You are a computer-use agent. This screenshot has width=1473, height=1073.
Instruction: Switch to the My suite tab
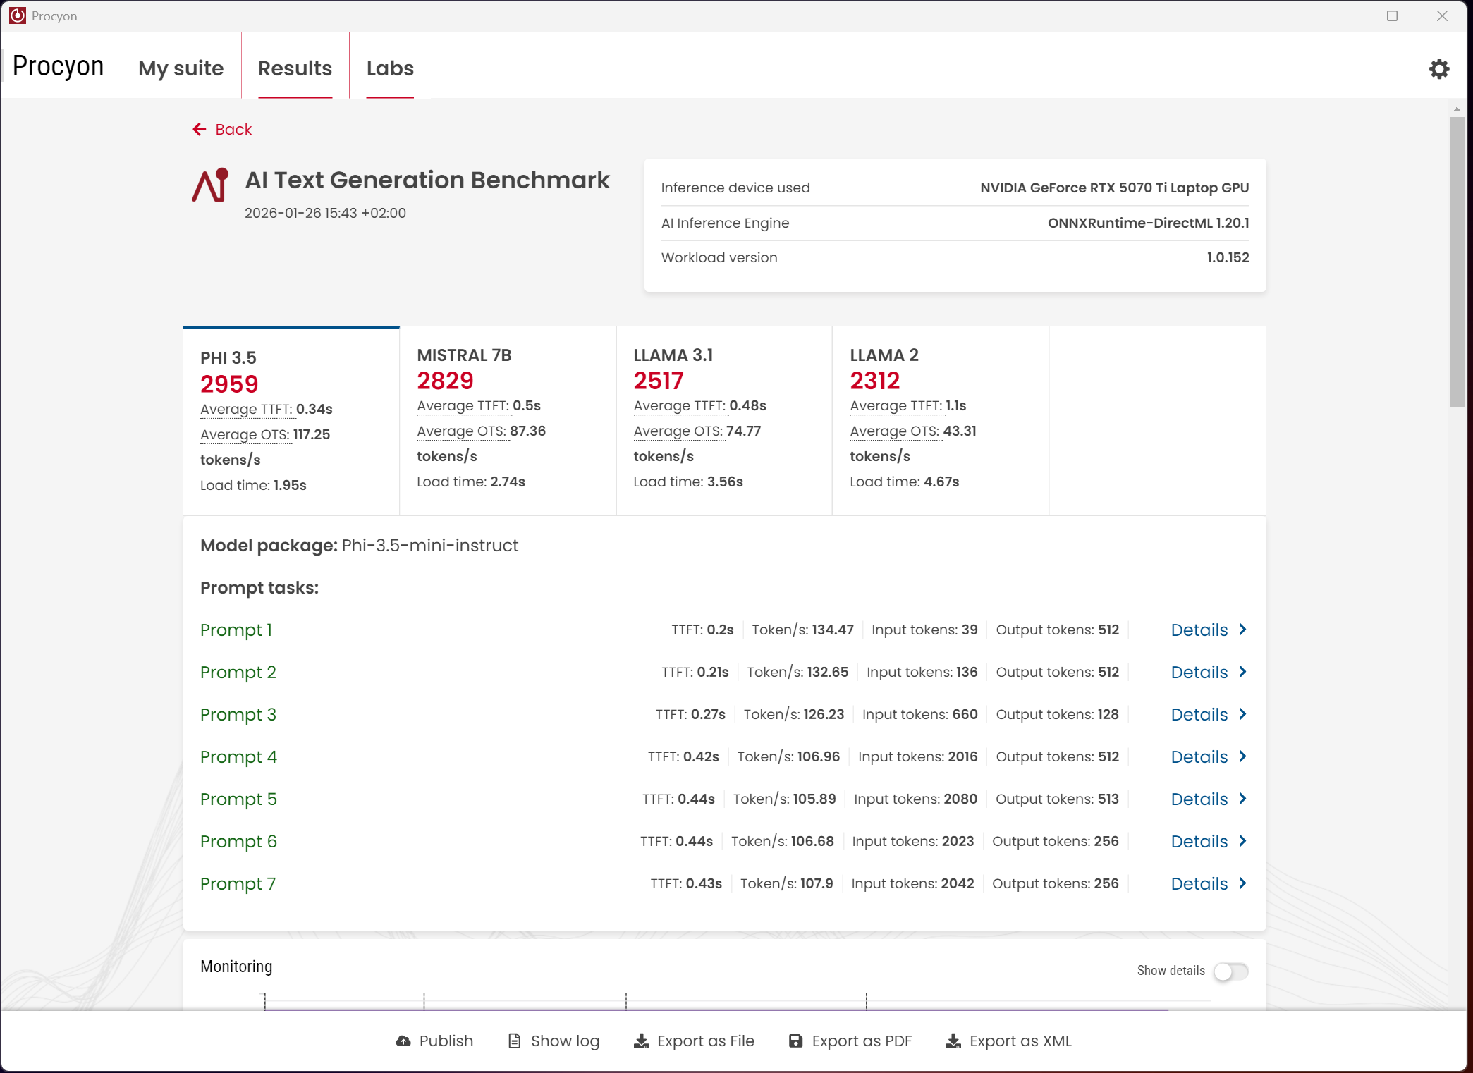click(181, 68)
